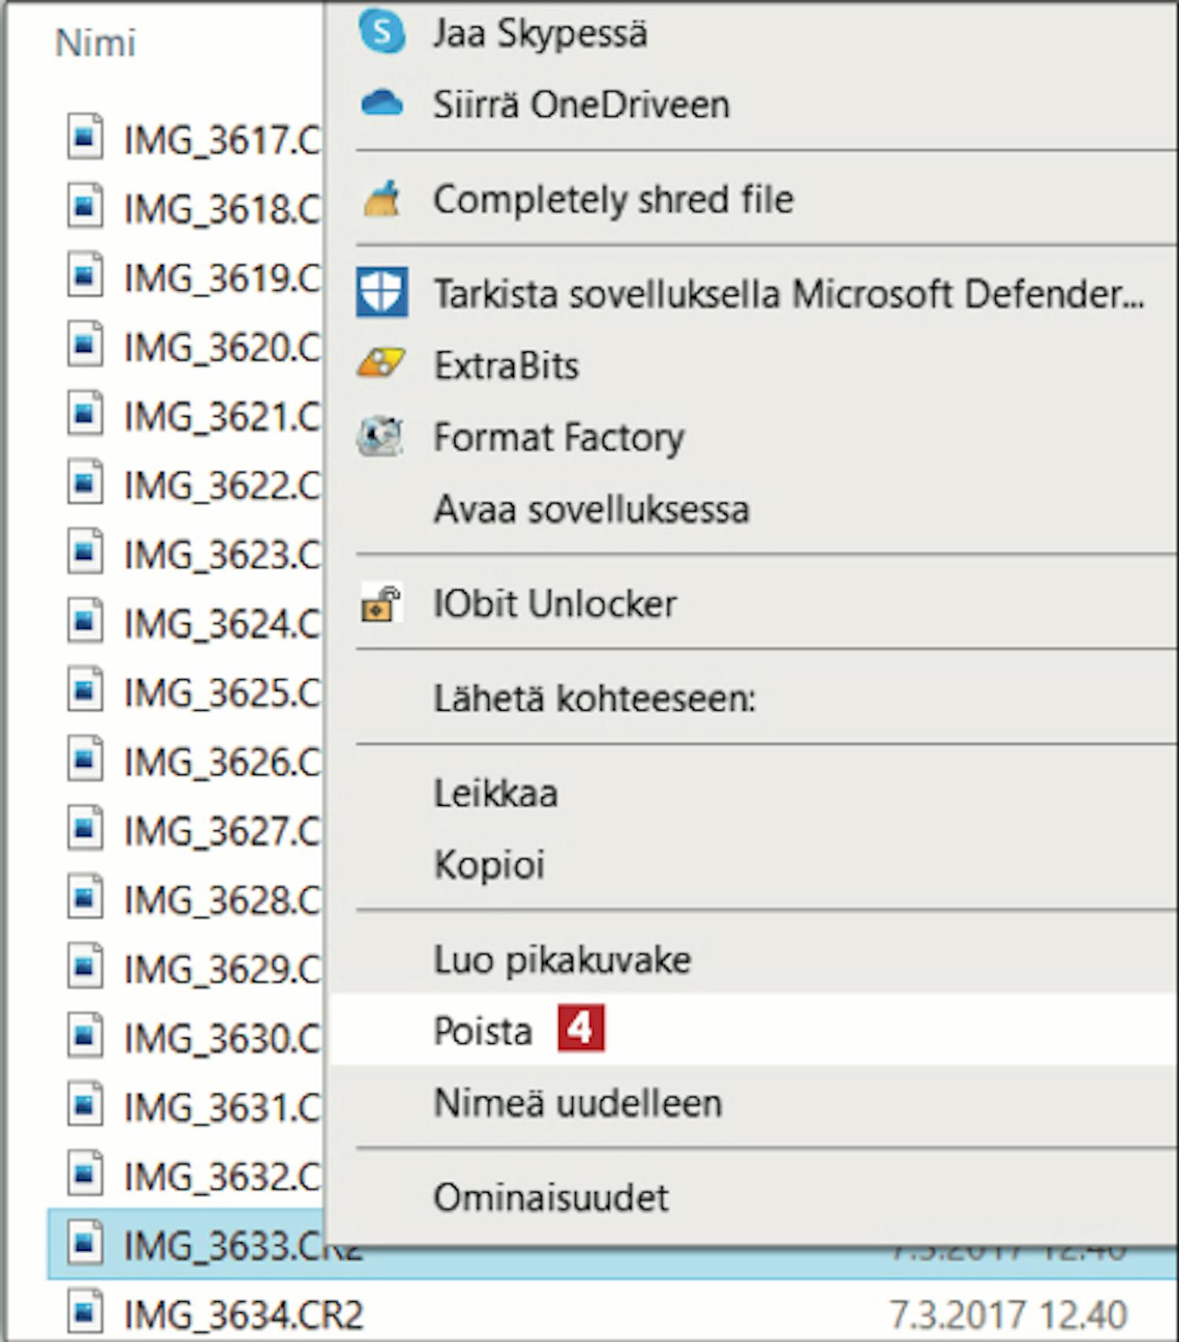Screen dimensions: 1179x1342
Task: Click file icon of IMG_3633.CR2
Action: point(85,1244)
